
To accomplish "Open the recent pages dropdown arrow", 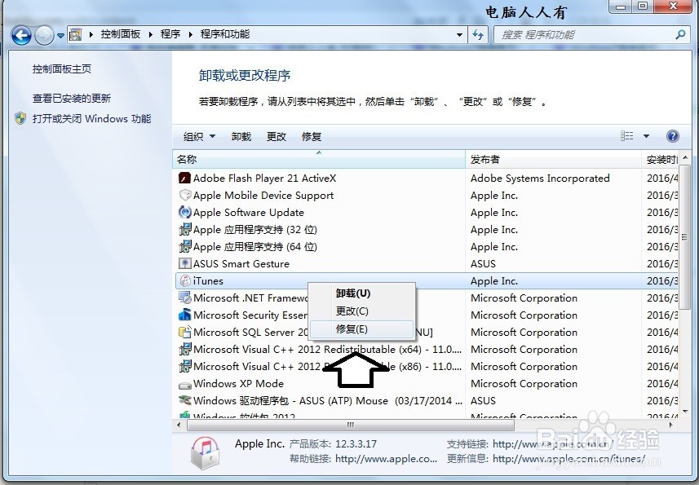I will (x=60, y=36).
